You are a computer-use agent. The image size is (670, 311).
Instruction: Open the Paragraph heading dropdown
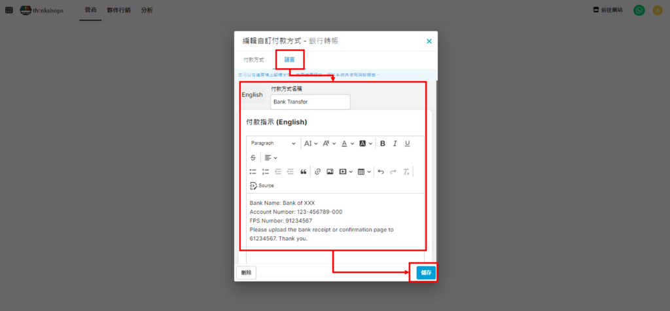[x=273, y=143]
